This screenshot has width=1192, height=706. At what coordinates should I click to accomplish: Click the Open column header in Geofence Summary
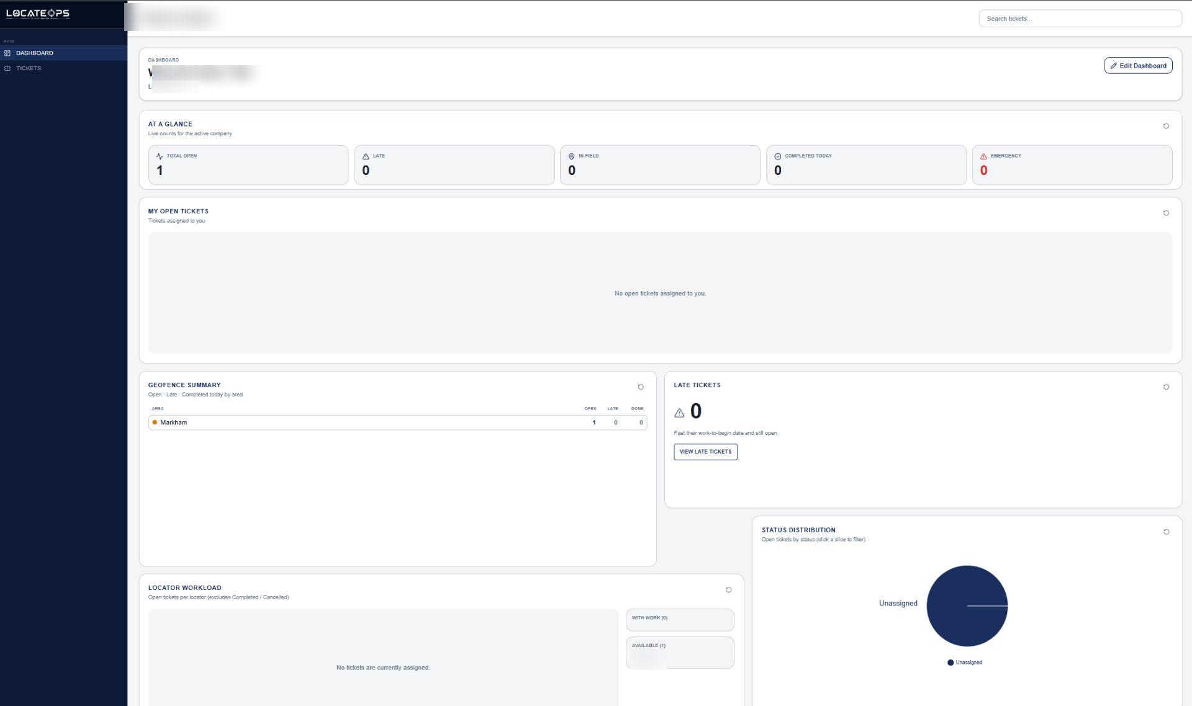tap(590, 409)
